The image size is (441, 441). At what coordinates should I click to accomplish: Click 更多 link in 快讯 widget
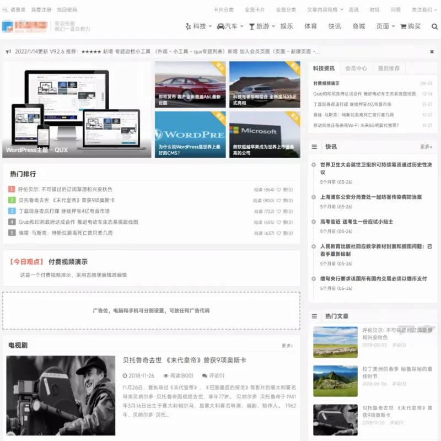(426, 147)
